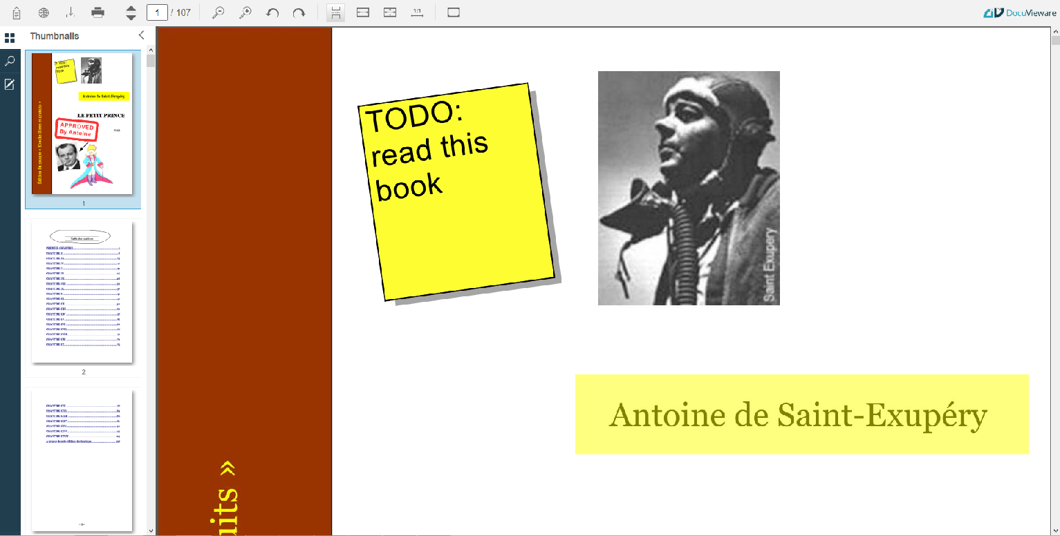This screenshot has height=536, width=1060.
Task: Open the third page thumbnail
Action: tap(83, 460)
